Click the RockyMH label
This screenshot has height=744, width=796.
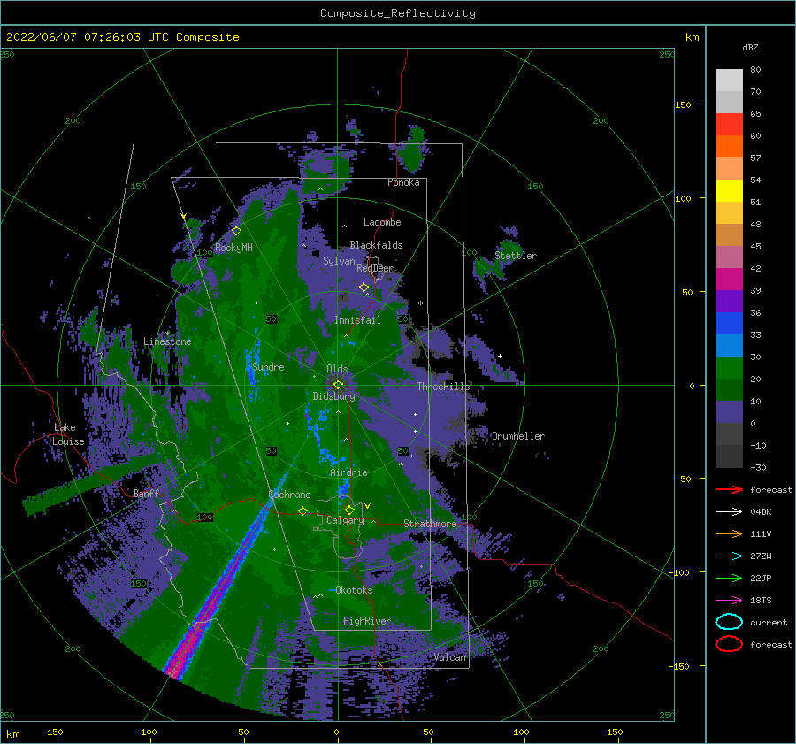[233, 248]
